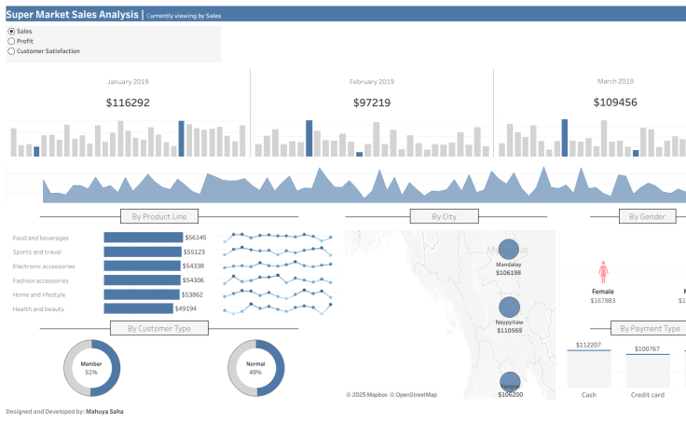Click the highlighted January 2019 bar
686x423 pixels.
click(x=181, y=139)
